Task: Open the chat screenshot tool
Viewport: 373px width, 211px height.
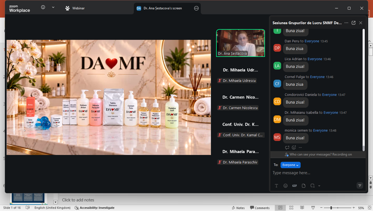Action: 312,186
